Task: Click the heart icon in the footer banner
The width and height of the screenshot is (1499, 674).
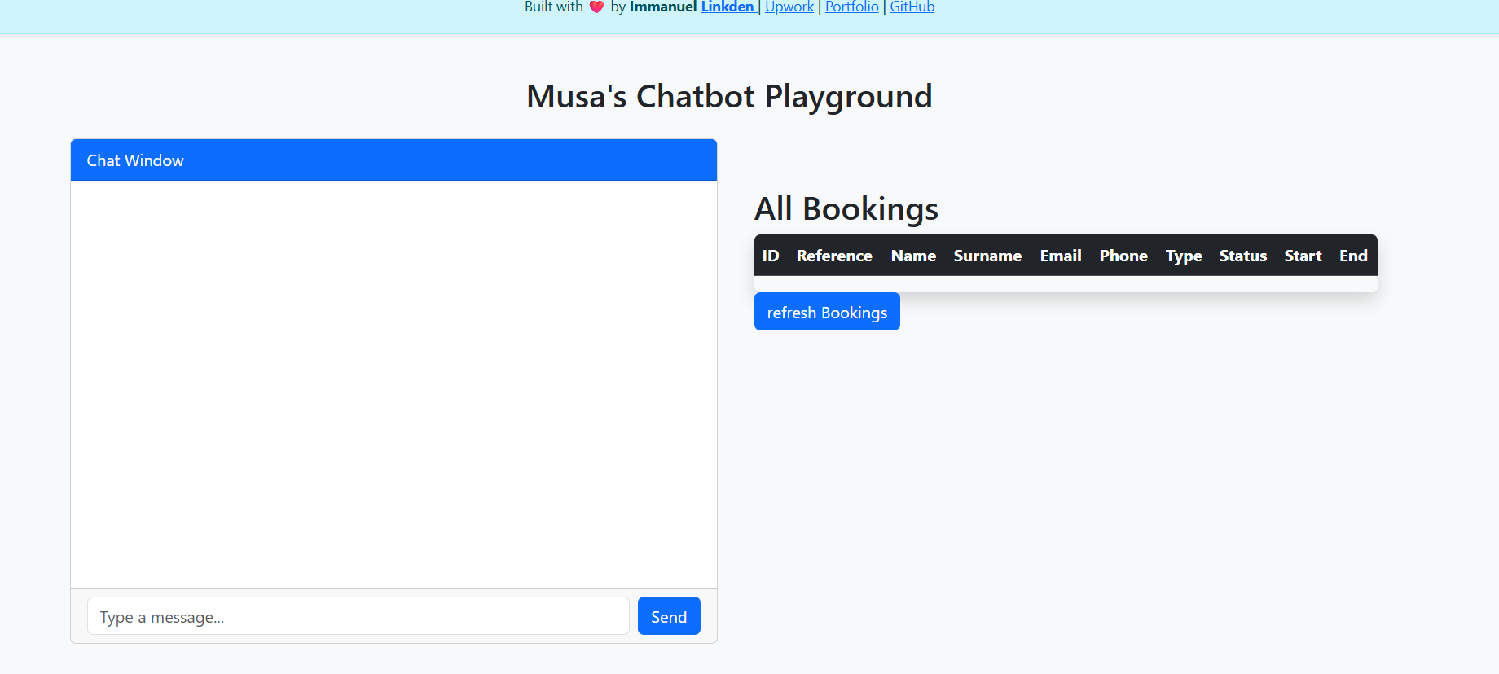Action: [596, 7]
